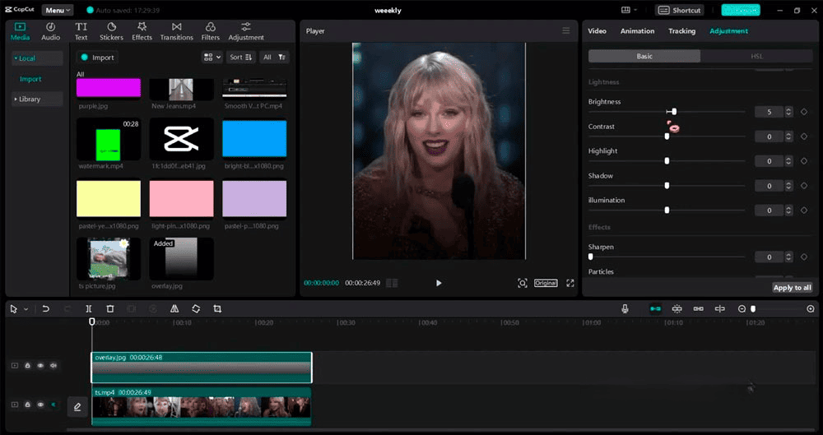
Task: Lock the overlay.jpg track
Action: [x=27, y=366]
